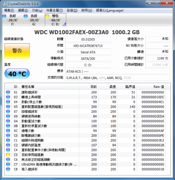The width and height of the screenshot is (175, 180).
Task: Click the power-on hours field 11994 小時
Action: [157, 65]
